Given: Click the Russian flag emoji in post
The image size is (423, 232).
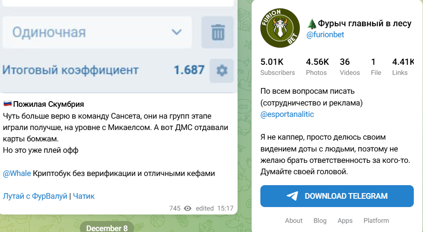Looking at the screenshot, I should tap(7, 103).
